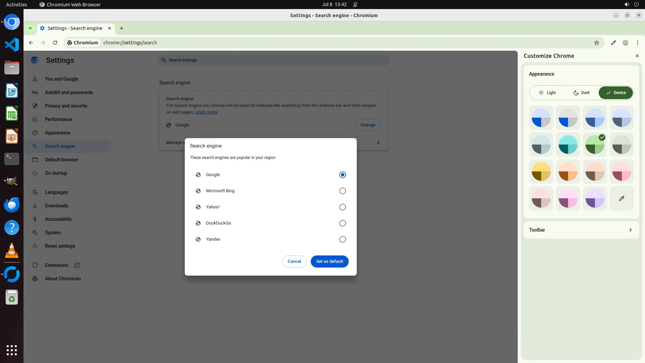Image resolution: width=645 pixels, height=363 pixels.
Task: Expand the Toolbar section chevron
Action: (x=630, y=230)
